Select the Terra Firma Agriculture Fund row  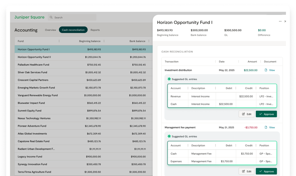click(x=83, y=172)
